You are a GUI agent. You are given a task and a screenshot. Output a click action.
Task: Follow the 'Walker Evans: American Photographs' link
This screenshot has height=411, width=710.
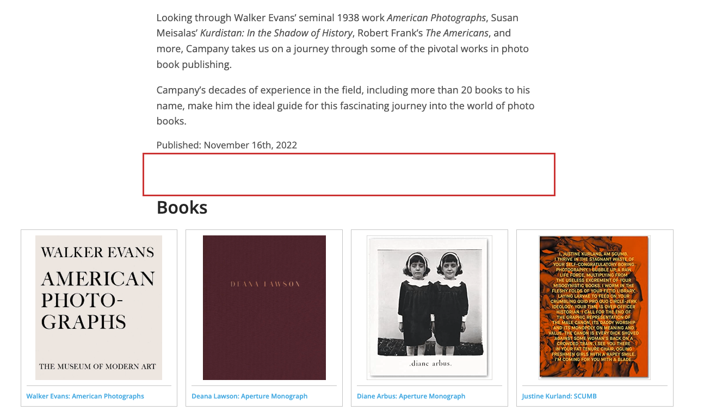(x=85, y=396)
